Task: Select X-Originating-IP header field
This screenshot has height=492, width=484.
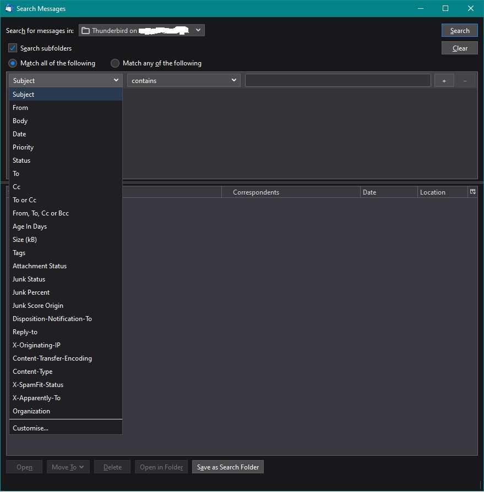Action: [66, 345]
